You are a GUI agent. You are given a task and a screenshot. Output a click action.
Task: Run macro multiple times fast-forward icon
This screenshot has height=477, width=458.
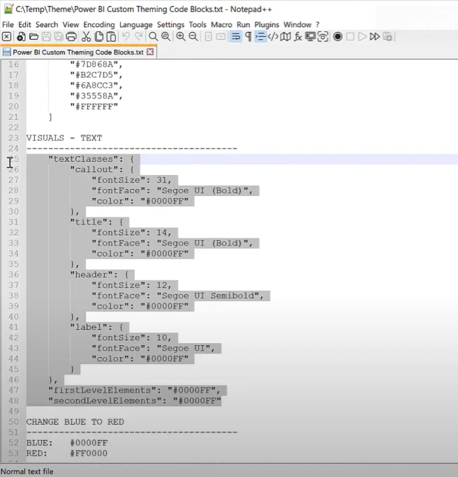tap(375, 37)
